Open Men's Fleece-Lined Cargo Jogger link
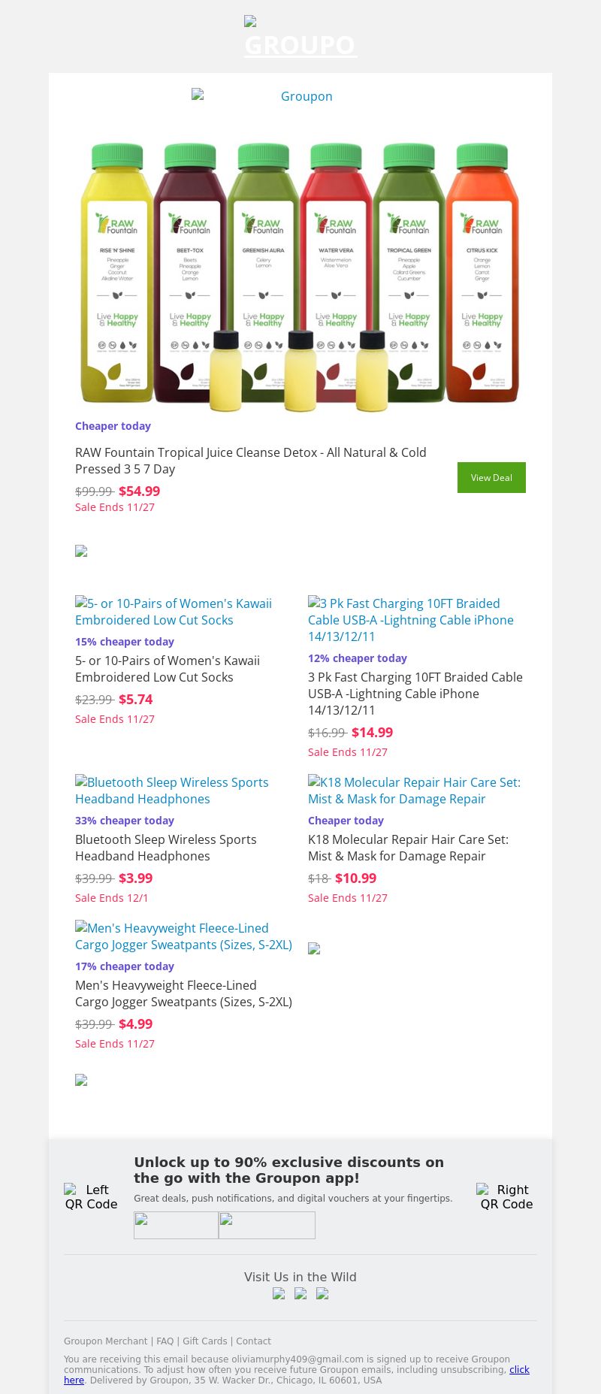Viewport: 601px width, 1394px height. click(183, 936)
